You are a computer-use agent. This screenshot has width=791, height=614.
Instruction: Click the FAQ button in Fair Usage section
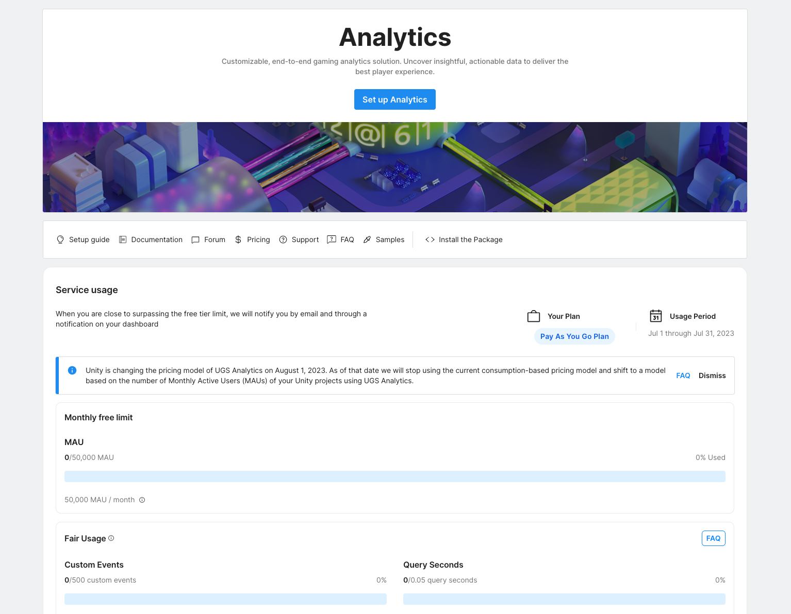(713, 538)
